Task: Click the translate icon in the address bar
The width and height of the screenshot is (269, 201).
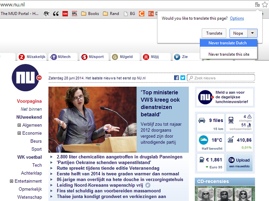Action: [257, 5]
